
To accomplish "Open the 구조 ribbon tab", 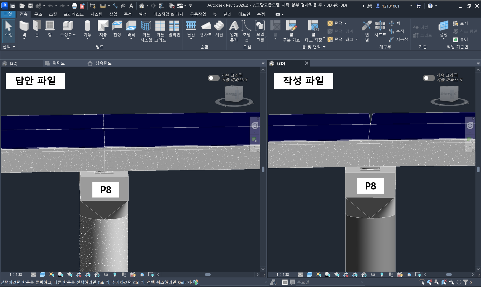I will pyautogui.click(x=38, y=14).
